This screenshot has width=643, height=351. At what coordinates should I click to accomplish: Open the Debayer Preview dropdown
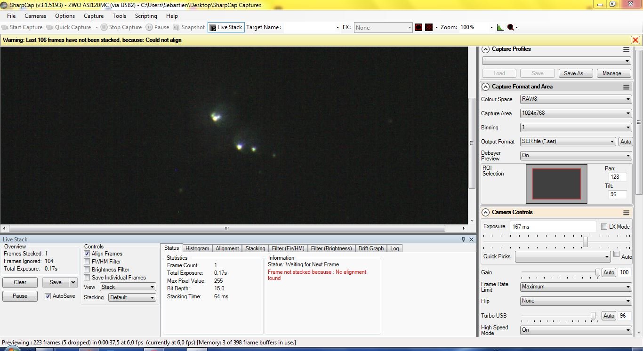point(576,156)
